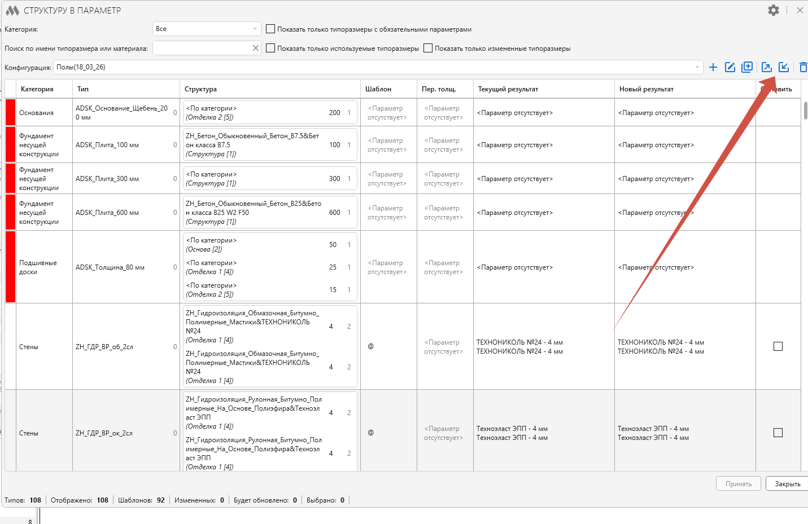Add a new configuration with the plus icon
Image resolution: width=808 pixels, height=524 pixels.
pyautogui.click(x=713, y=67)
